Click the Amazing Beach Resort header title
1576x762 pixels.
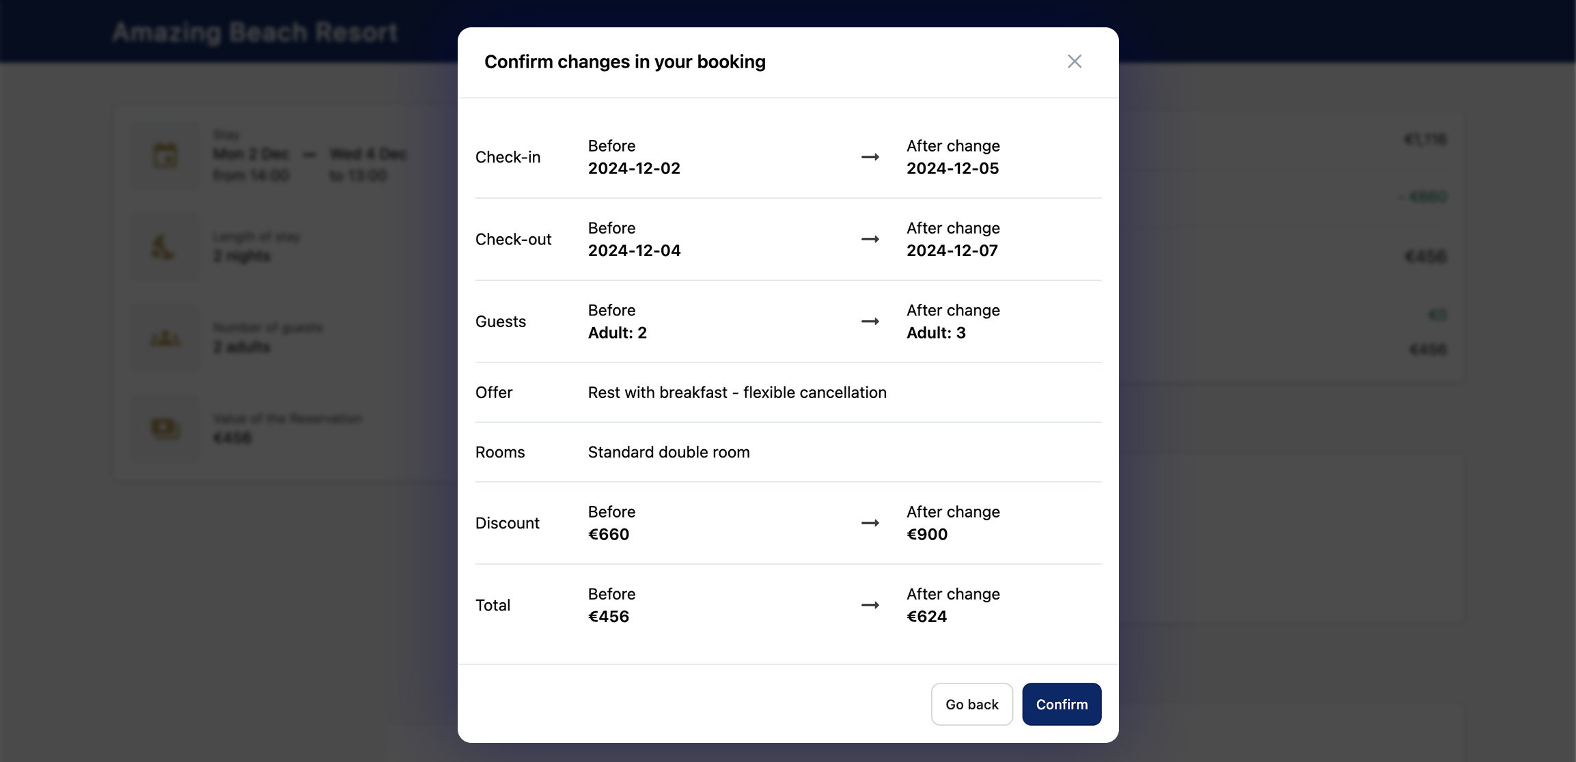coord(255,32)
